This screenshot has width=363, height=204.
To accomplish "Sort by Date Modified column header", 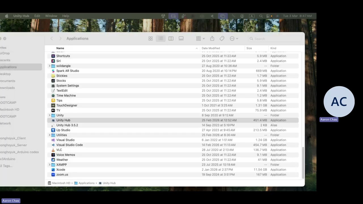I will (211, 48).
